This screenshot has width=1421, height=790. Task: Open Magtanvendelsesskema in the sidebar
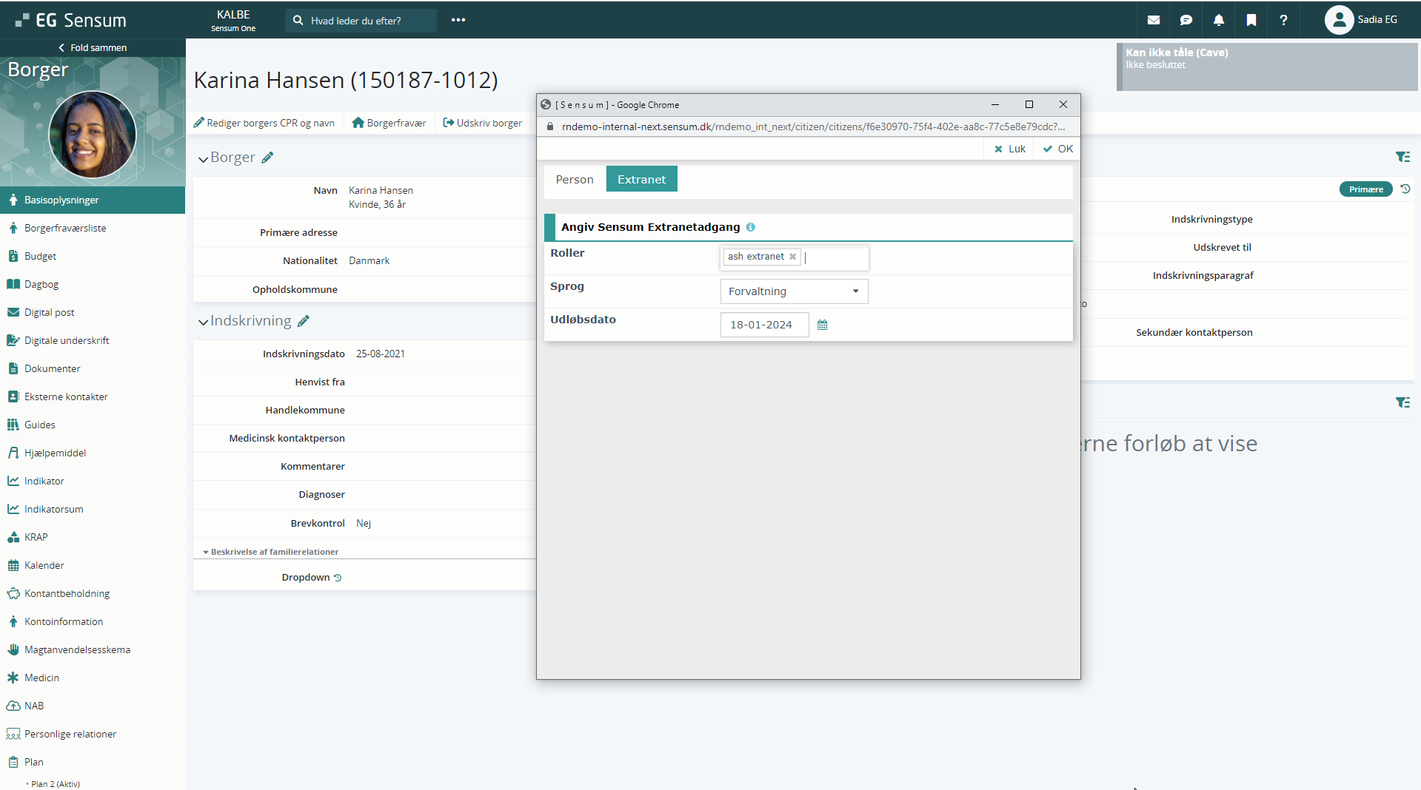point(93,649)
